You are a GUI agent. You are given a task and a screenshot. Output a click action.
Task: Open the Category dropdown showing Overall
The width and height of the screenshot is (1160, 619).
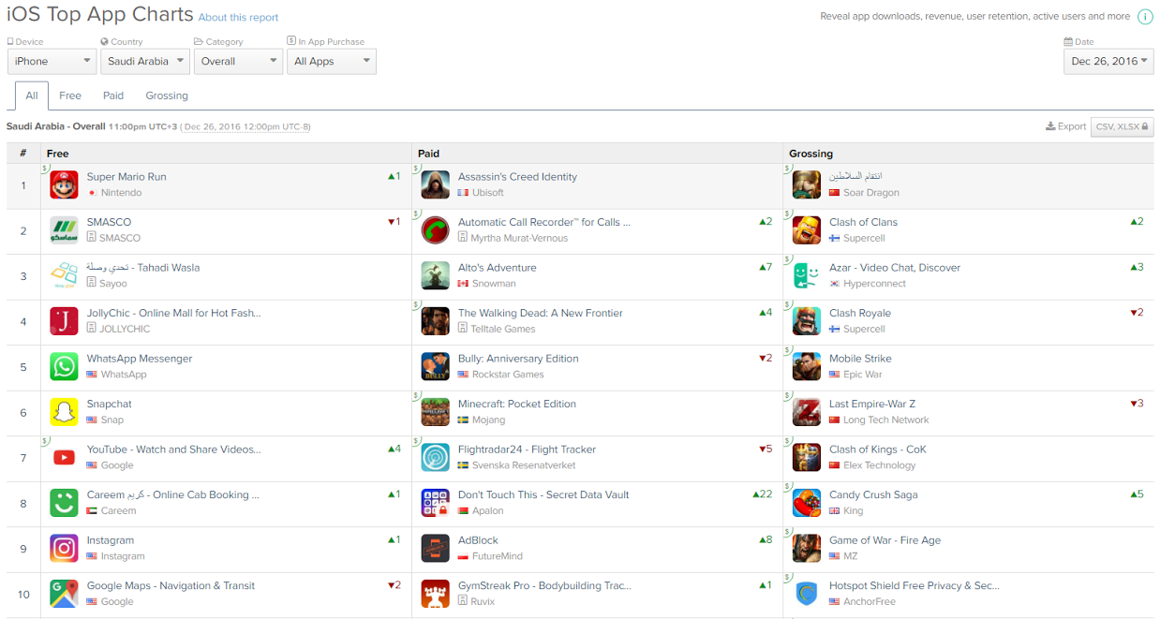[x=238, y=62]
